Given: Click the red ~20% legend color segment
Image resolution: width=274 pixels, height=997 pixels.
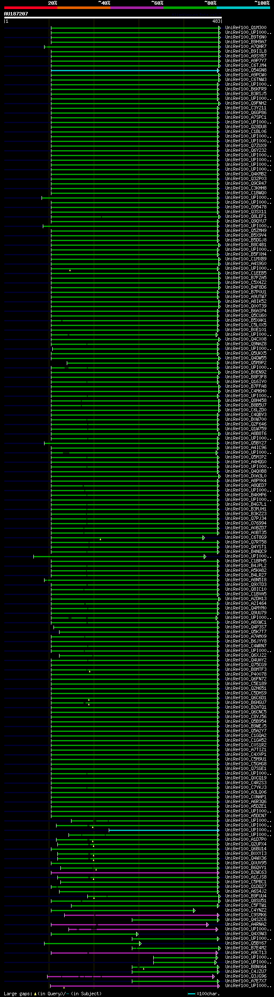Looking at the screenshot, I should [x=30, y=8].
